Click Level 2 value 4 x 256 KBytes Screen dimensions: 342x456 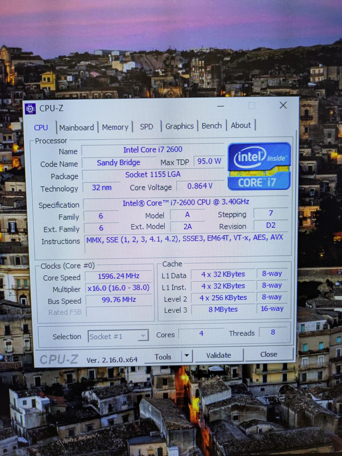(223, 298)
